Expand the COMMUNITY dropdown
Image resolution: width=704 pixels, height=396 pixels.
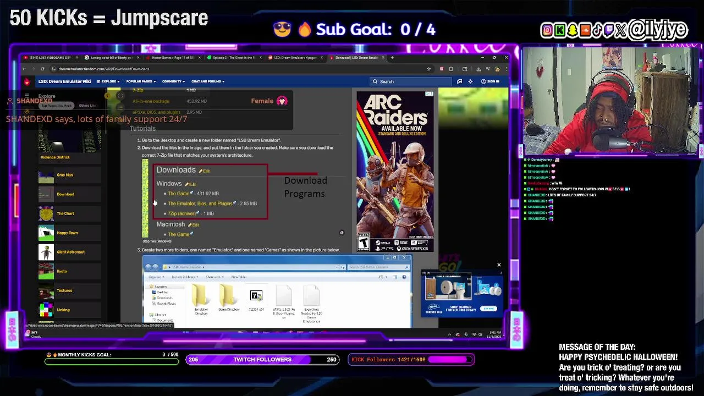tap(173, 81)
